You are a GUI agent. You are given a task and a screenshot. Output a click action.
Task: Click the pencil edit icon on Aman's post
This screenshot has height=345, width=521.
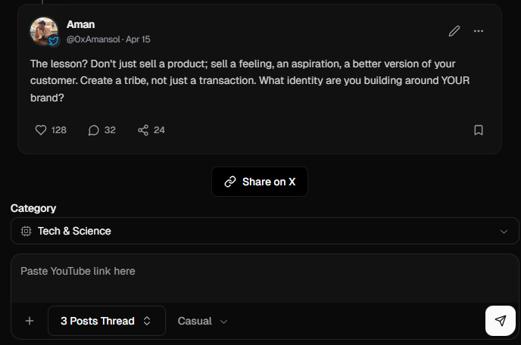pyautogui.click(x=454, y=31)
